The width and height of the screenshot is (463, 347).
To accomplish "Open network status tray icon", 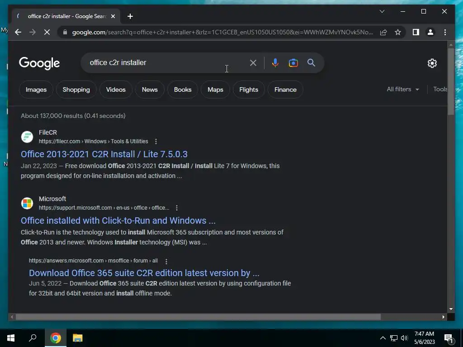I will tap(394, 338).
